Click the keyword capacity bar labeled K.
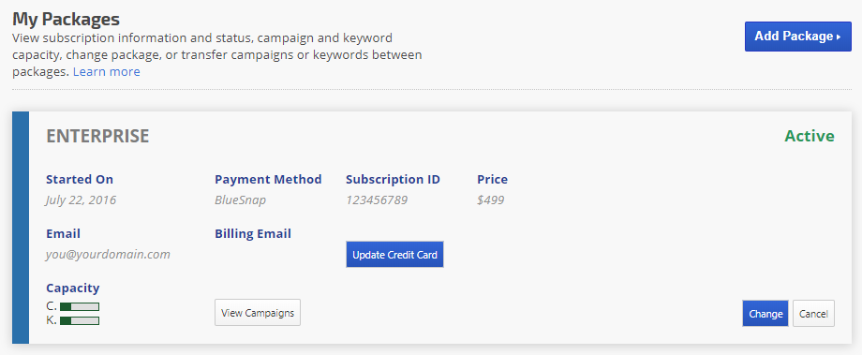This screenshot has width=862, height=355. 79,320
